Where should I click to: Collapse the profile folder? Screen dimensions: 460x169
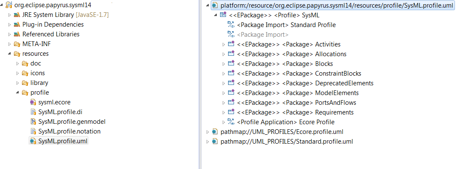tap(18, 93)
